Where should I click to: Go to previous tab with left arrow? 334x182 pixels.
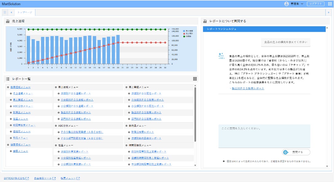[11, 12]
